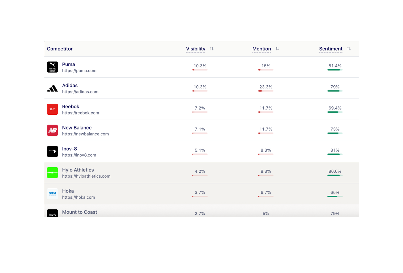Click New Balance's green sentiment bar

click(335, 133)
